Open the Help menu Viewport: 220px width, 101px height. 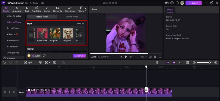[42, 3]
